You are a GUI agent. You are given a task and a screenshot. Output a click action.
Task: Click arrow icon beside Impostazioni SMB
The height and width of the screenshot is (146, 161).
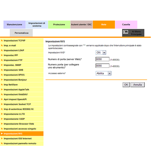(2, 70)
